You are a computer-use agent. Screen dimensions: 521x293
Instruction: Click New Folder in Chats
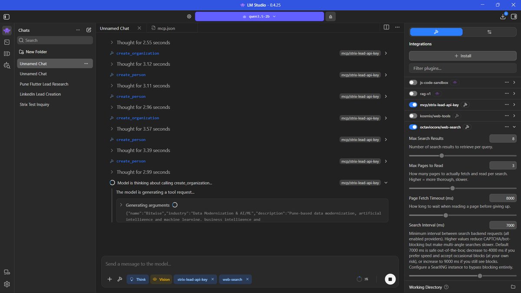coord(33,52)
